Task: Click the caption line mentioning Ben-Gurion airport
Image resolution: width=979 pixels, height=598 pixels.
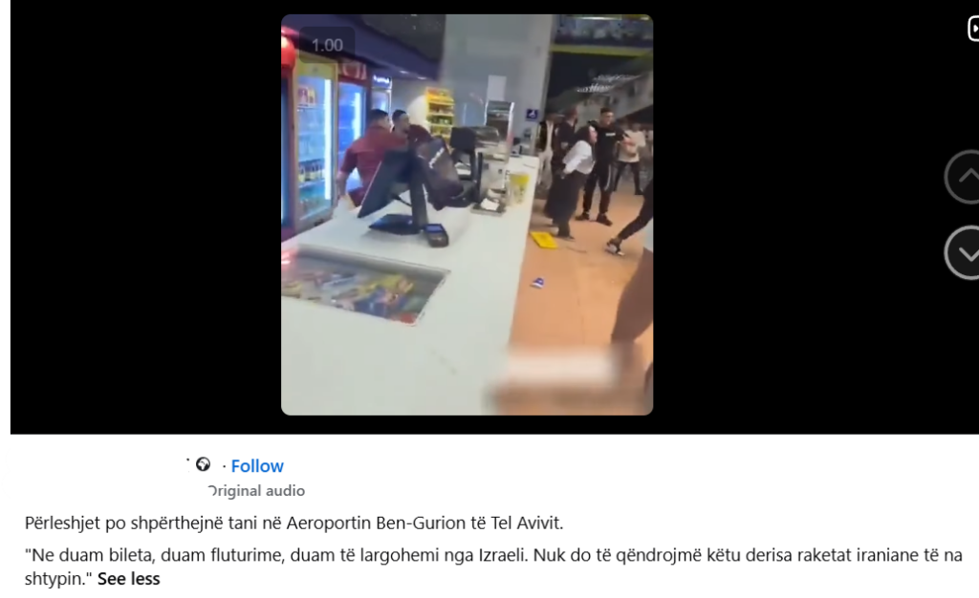Action: pyautogui.click(x=294, y=523)
